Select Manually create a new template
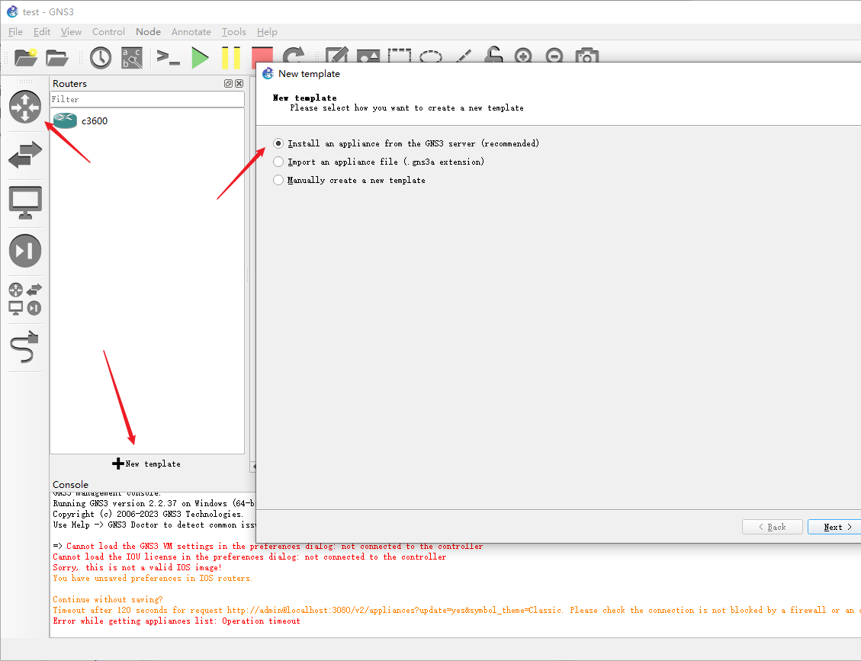This screenshot has height=661, width=861. [349, 179]
